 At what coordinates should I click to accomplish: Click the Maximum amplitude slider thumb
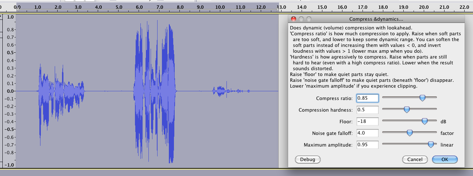pyautogui.click(x=431, y=145)
